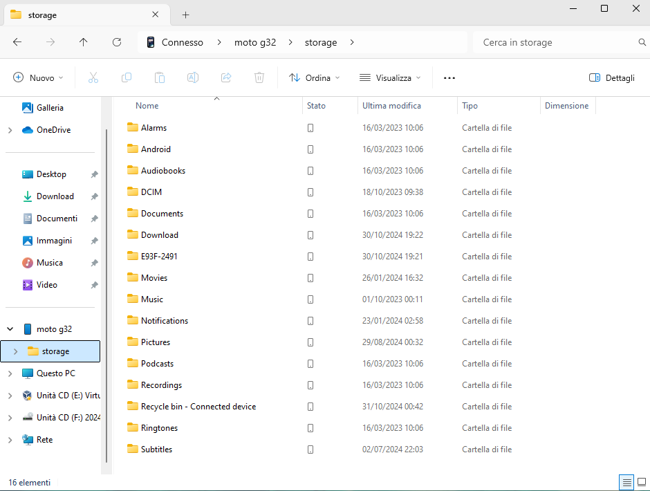Click the phone icon in address bar
The width and height of the screenshot is (650, 491).
tap(151, 42)
